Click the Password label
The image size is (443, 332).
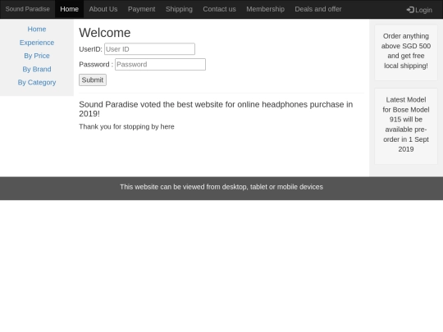tap(96, 65)
